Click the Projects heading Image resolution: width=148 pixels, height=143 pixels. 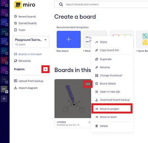[19, 69]
